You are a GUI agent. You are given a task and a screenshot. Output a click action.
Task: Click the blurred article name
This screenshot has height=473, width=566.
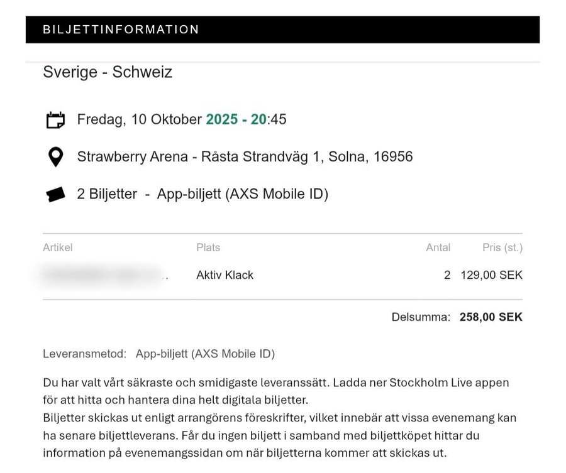tap(104, 275)
